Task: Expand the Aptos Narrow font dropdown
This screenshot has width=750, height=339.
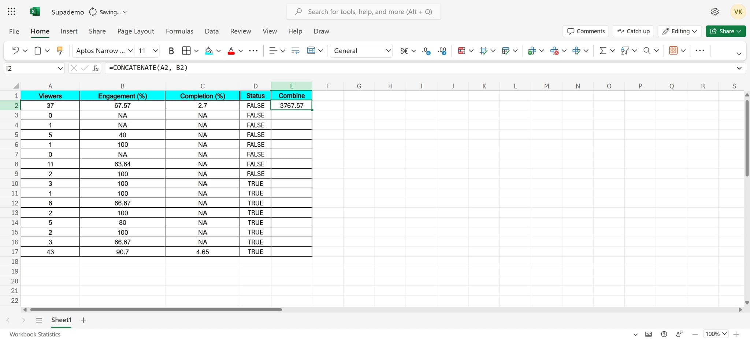Action: click(130, 50)
